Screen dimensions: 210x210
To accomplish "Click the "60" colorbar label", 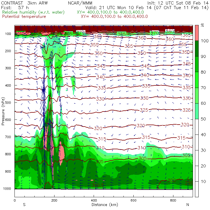I will [203, 103].
